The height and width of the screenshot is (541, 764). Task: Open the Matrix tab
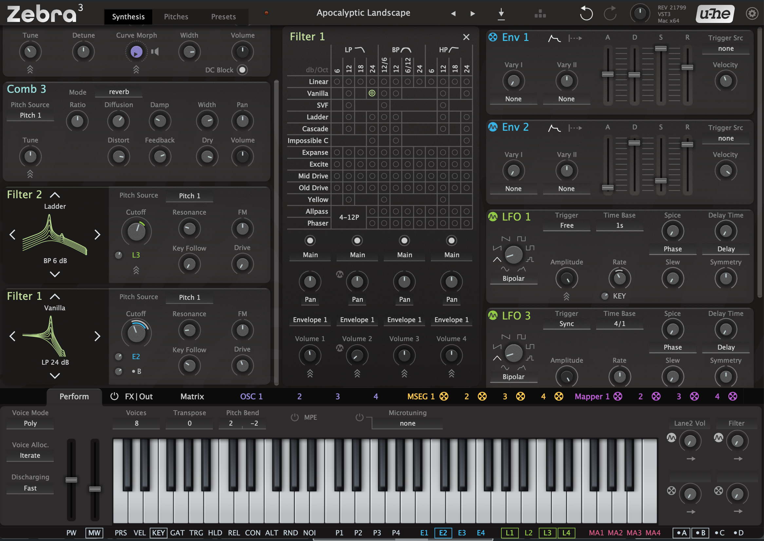[x=192, y=396]
